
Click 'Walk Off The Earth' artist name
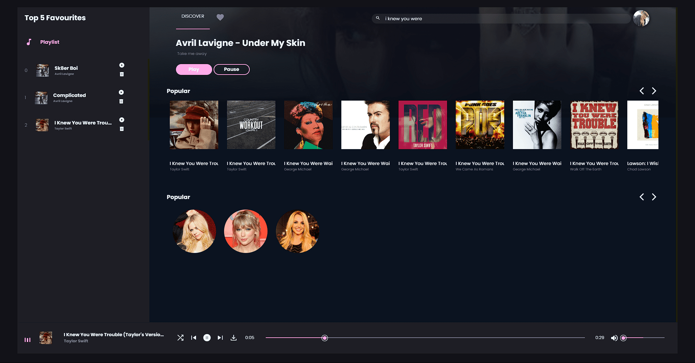[x=585, y=169]
